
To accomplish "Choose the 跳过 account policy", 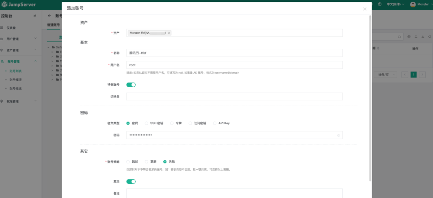I will [x=128, y=162].
